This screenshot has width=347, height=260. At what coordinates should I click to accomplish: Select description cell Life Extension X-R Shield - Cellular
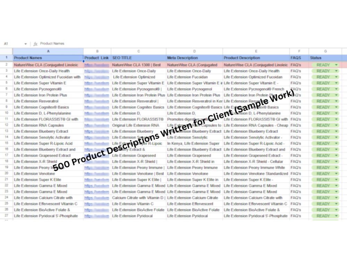256,162
